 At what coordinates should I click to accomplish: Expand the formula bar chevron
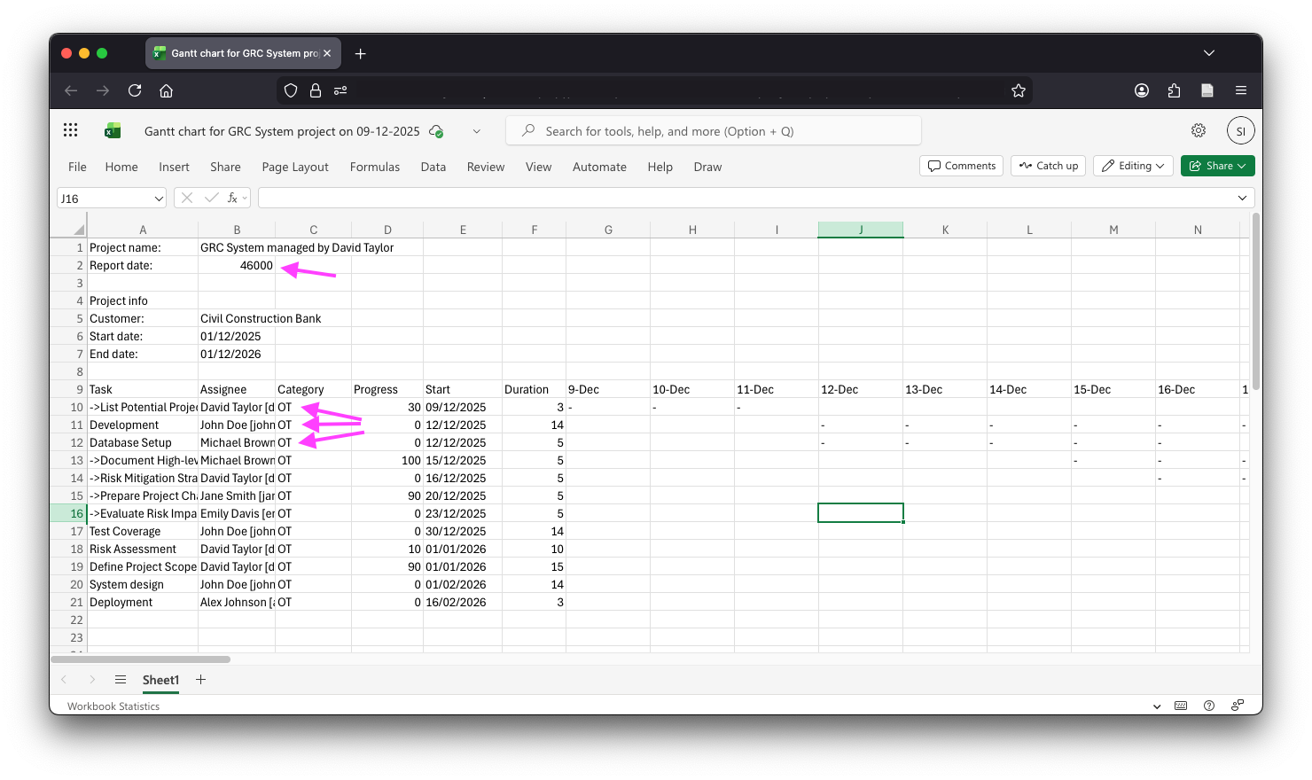[x=1242, y=198]
